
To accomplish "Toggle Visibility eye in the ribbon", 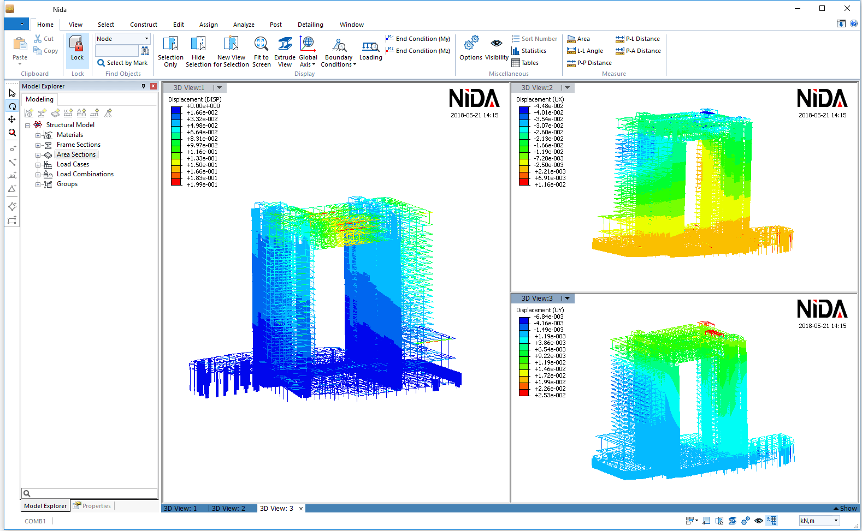I will [497, 48].
